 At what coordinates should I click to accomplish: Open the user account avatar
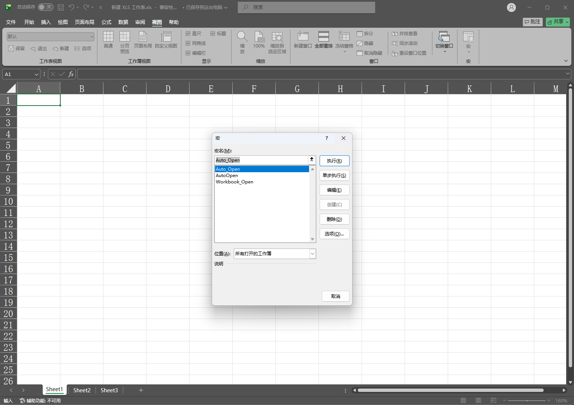511,7
